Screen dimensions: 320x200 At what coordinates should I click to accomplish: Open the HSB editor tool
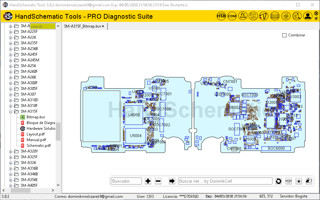coord(221,16)
